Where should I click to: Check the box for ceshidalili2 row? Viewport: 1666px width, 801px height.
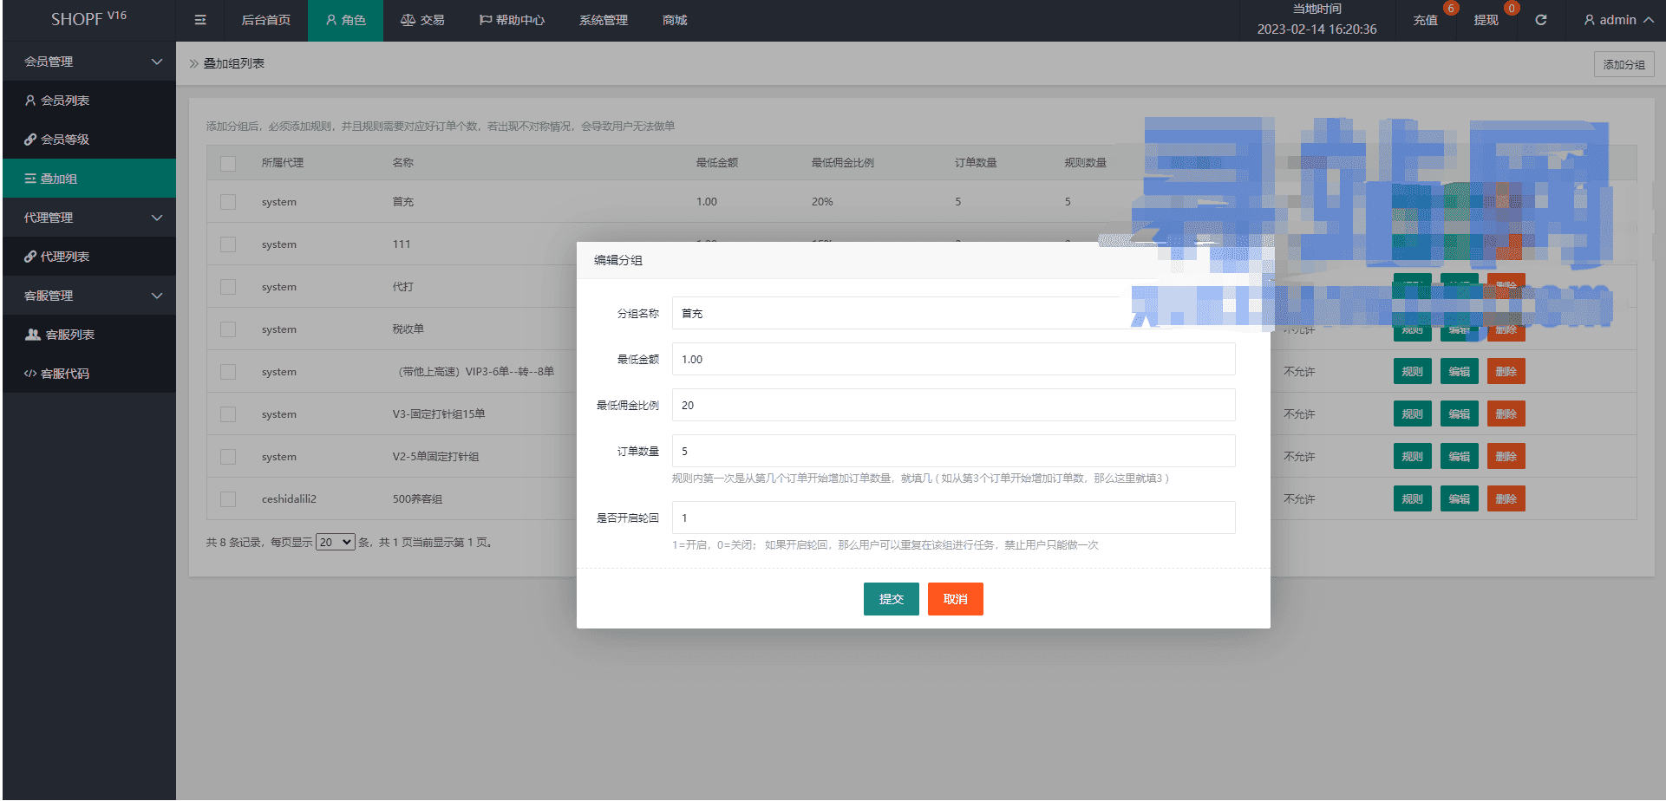click(228, 499)
